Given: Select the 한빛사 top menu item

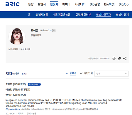Looking at the screenshot, I should point(54,4).
